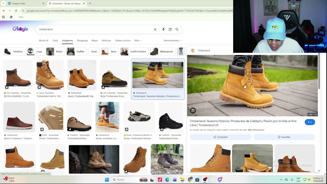Viewport: 327px width, 184px height.
Task: Click the Ir button in preview panel
Action: point(310,122)
